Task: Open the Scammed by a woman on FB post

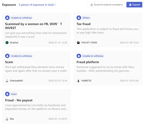Action: coord(34,26)
